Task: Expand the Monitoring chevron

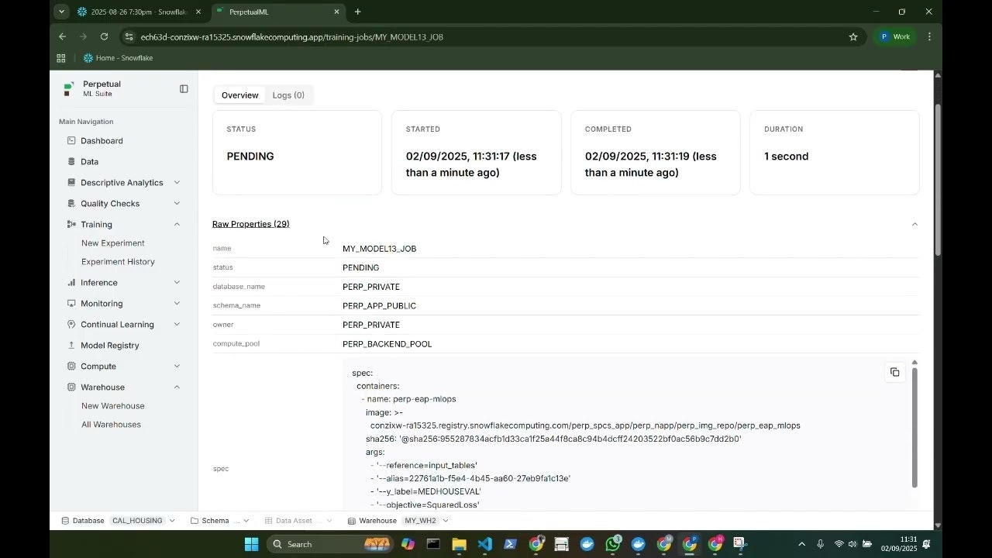Action: tap(177, 304)
